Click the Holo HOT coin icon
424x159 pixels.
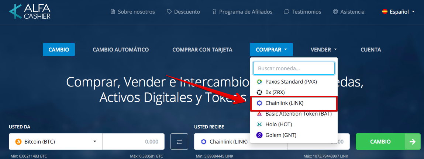[x=259, y=124]
